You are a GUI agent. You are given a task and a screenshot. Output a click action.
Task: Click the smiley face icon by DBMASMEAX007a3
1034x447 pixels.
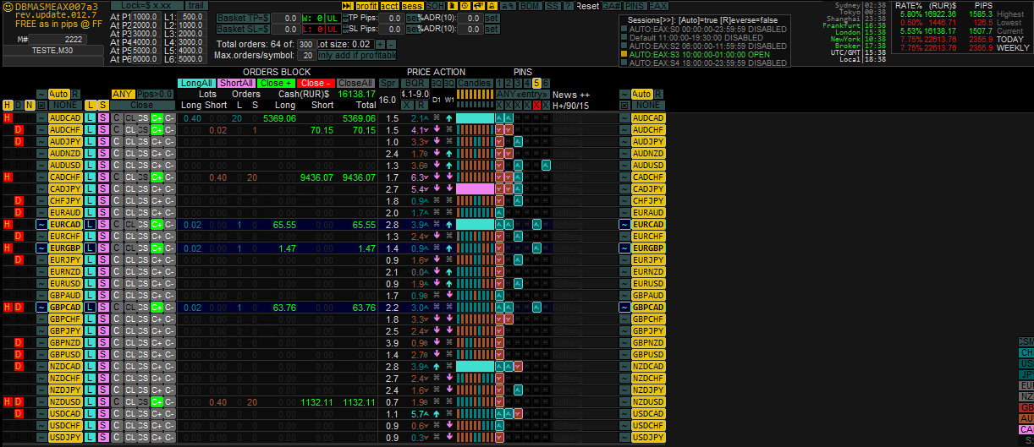pyautogui.click(x=7, y=6)
